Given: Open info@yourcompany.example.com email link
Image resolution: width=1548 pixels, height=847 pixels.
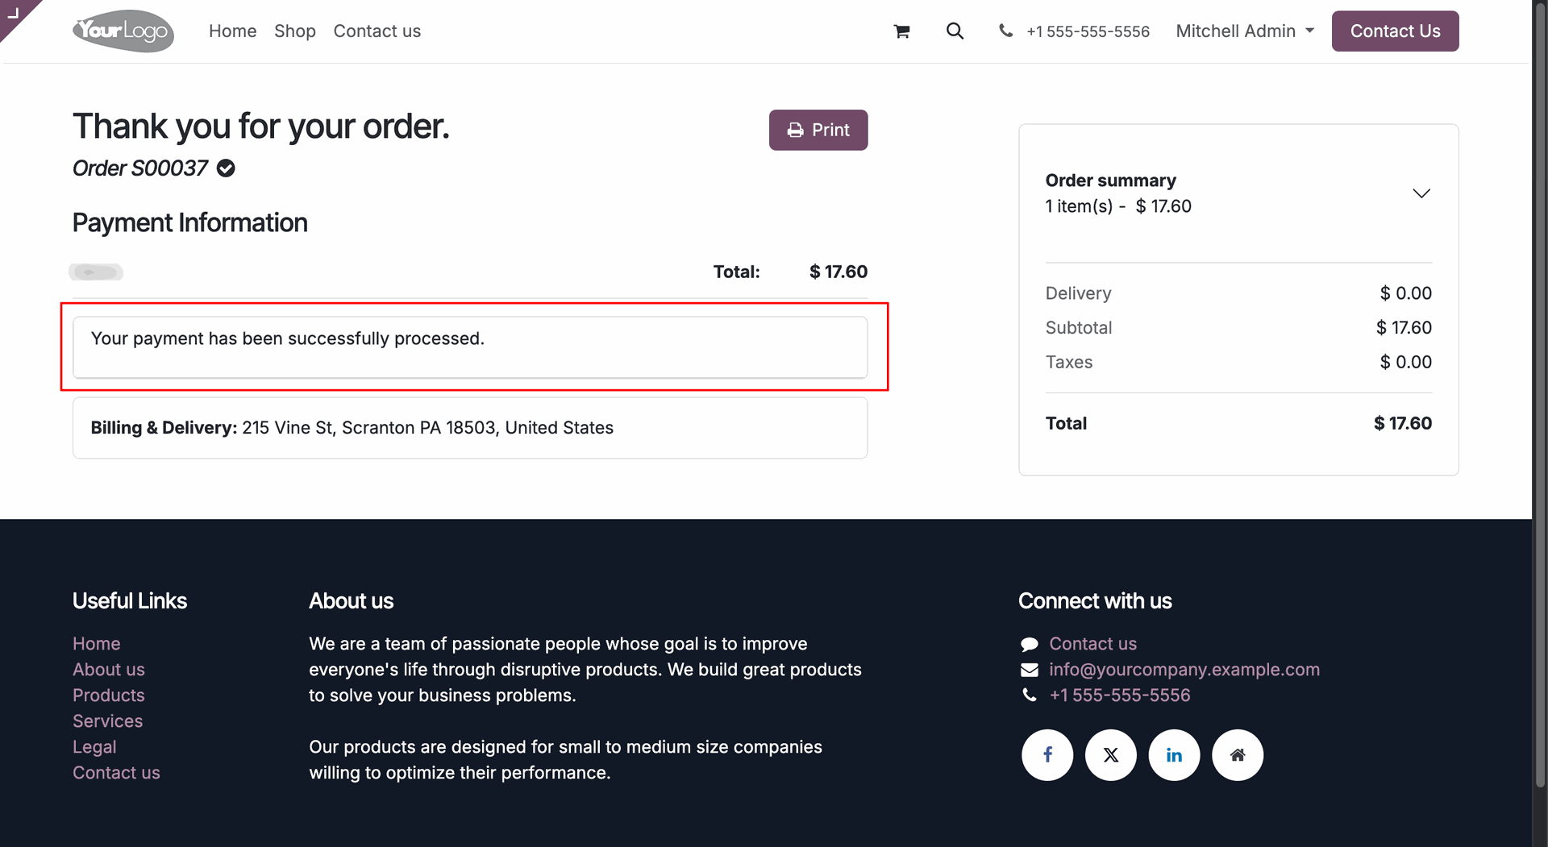Looking at the screenshot, I should pos(1184,670).
